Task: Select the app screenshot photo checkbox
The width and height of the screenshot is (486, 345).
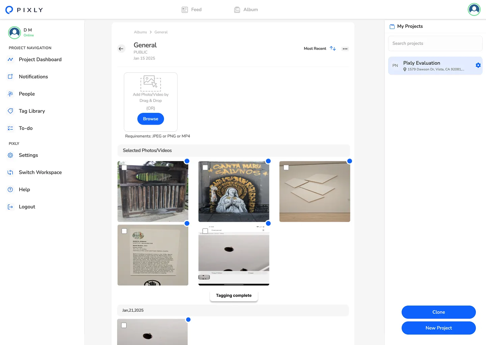Action: click(205, 231)
